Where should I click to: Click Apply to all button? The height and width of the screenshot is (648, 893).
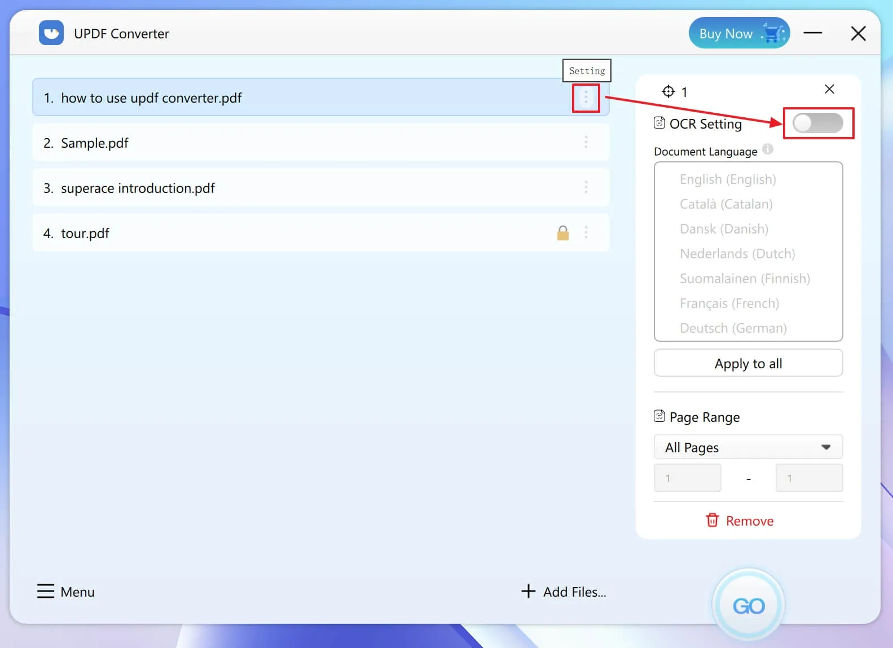748,363
